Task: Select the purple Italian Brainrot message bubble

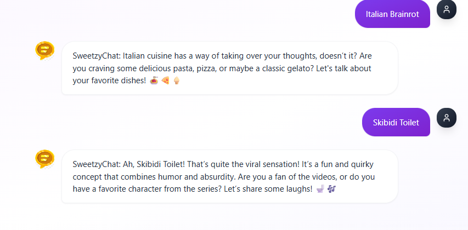Action: 392,14
